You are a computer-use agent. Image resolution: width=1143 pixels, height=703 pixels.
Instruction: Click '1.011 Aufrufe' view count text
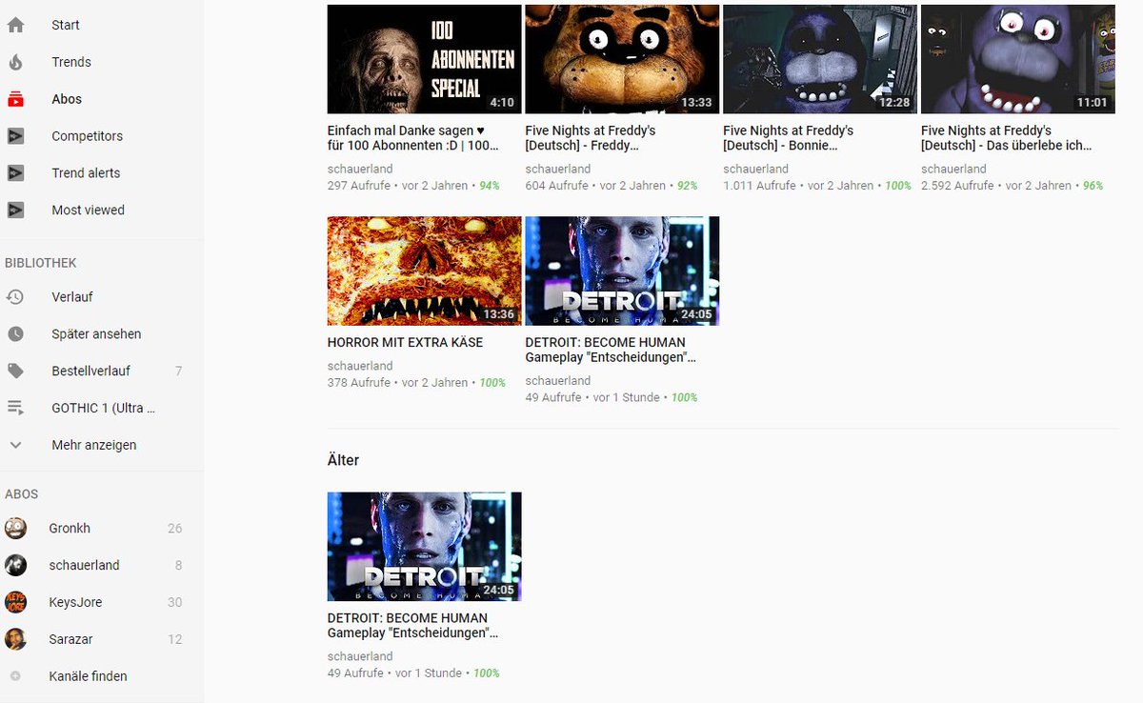[759, 186]
